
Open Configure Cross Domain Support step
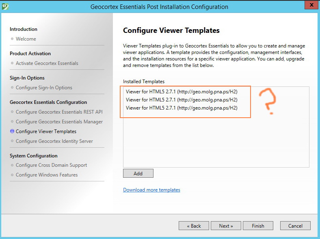point(52,165)
